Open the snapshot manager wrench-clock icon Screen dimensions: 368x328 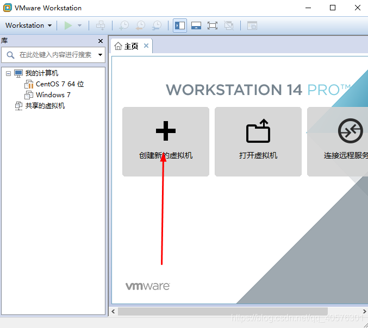click(x=157, y=26)
